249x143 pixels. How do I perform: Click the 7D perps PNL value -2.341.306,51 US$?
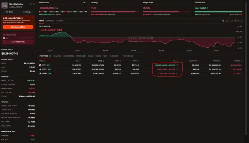click(51, 30)
